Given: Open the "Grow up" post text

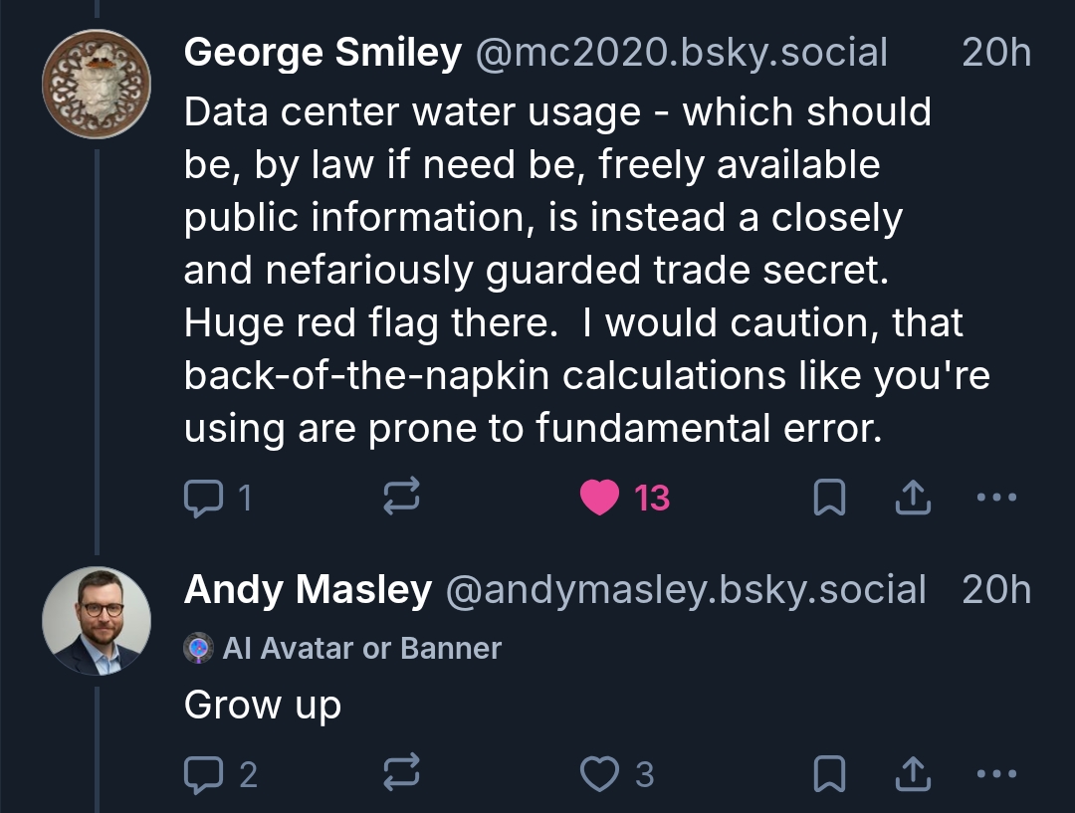Looking at the screenshot, I should (263, 705).
